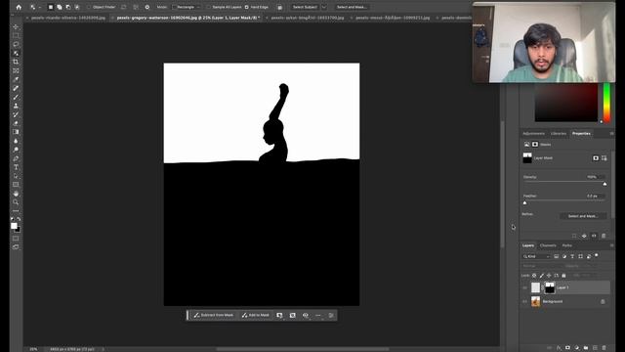
Task: Select the Type tool
Action: tap(16, 167)
